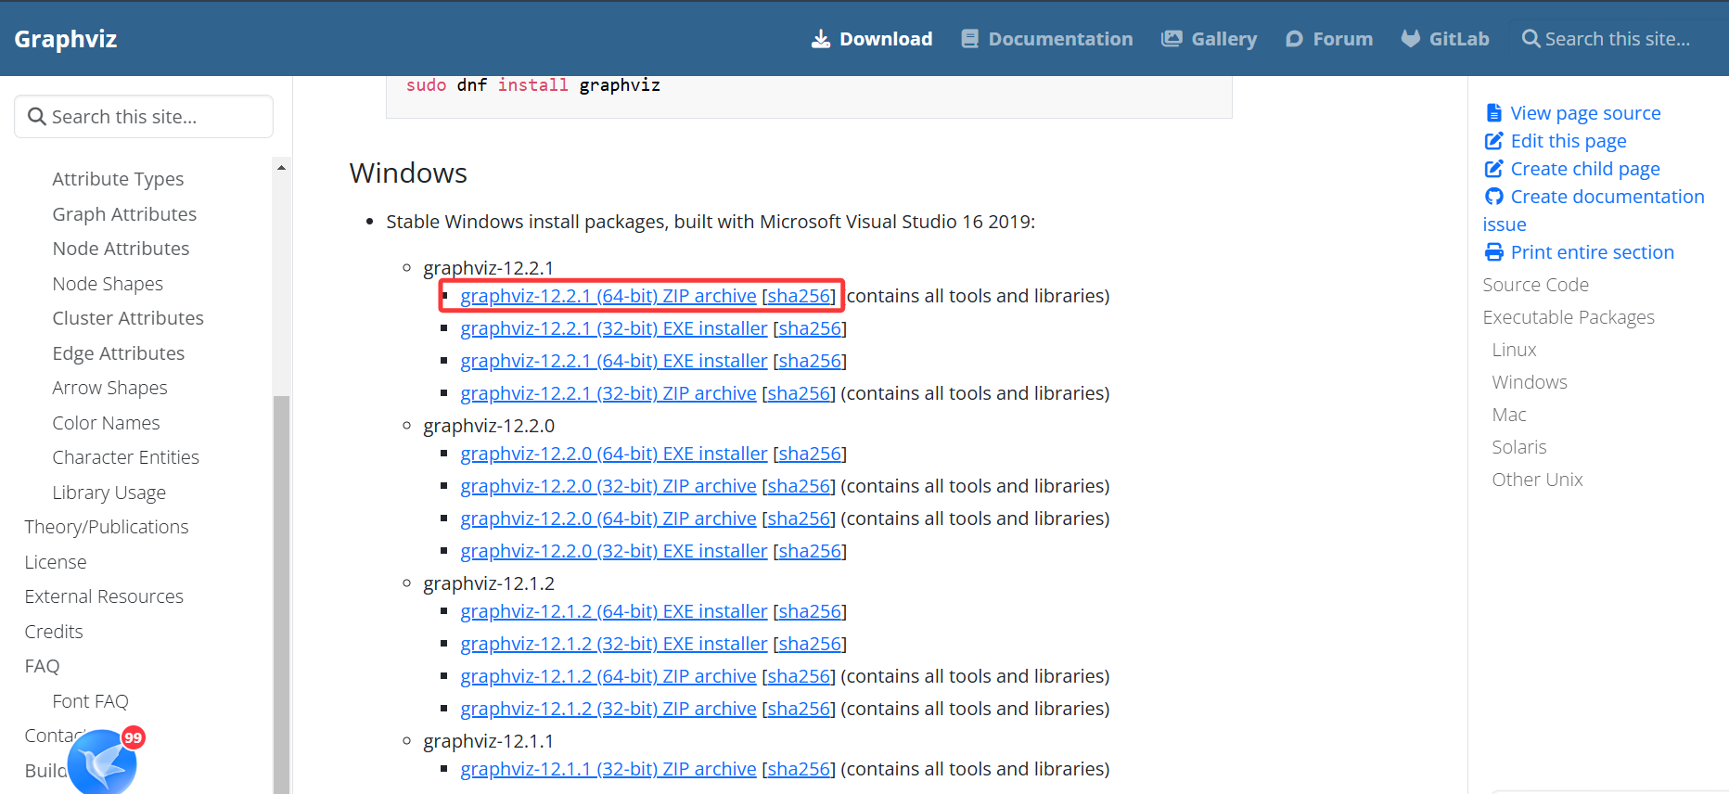Open sha256 for 12.2.1 64-bit ZIP

coord(799,296)
